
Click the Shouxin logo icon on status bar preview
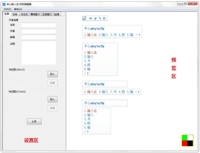click(84, 18)
